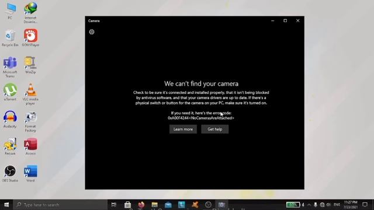Select Camera app in taskbar

click(x=221, y=205)
